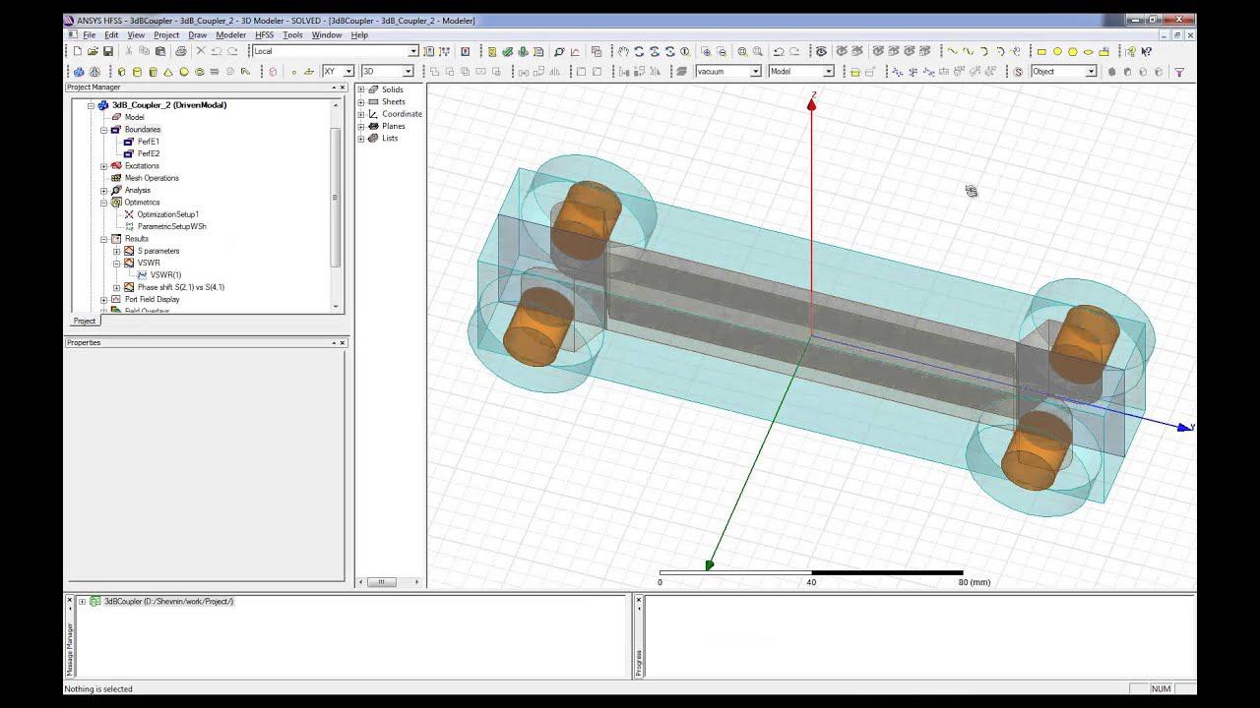The height and width of the screenshot is (708, 1260).
Task: Expand the Sheets node in model tree
Action: pyautogui.click(x=361, y=101)
